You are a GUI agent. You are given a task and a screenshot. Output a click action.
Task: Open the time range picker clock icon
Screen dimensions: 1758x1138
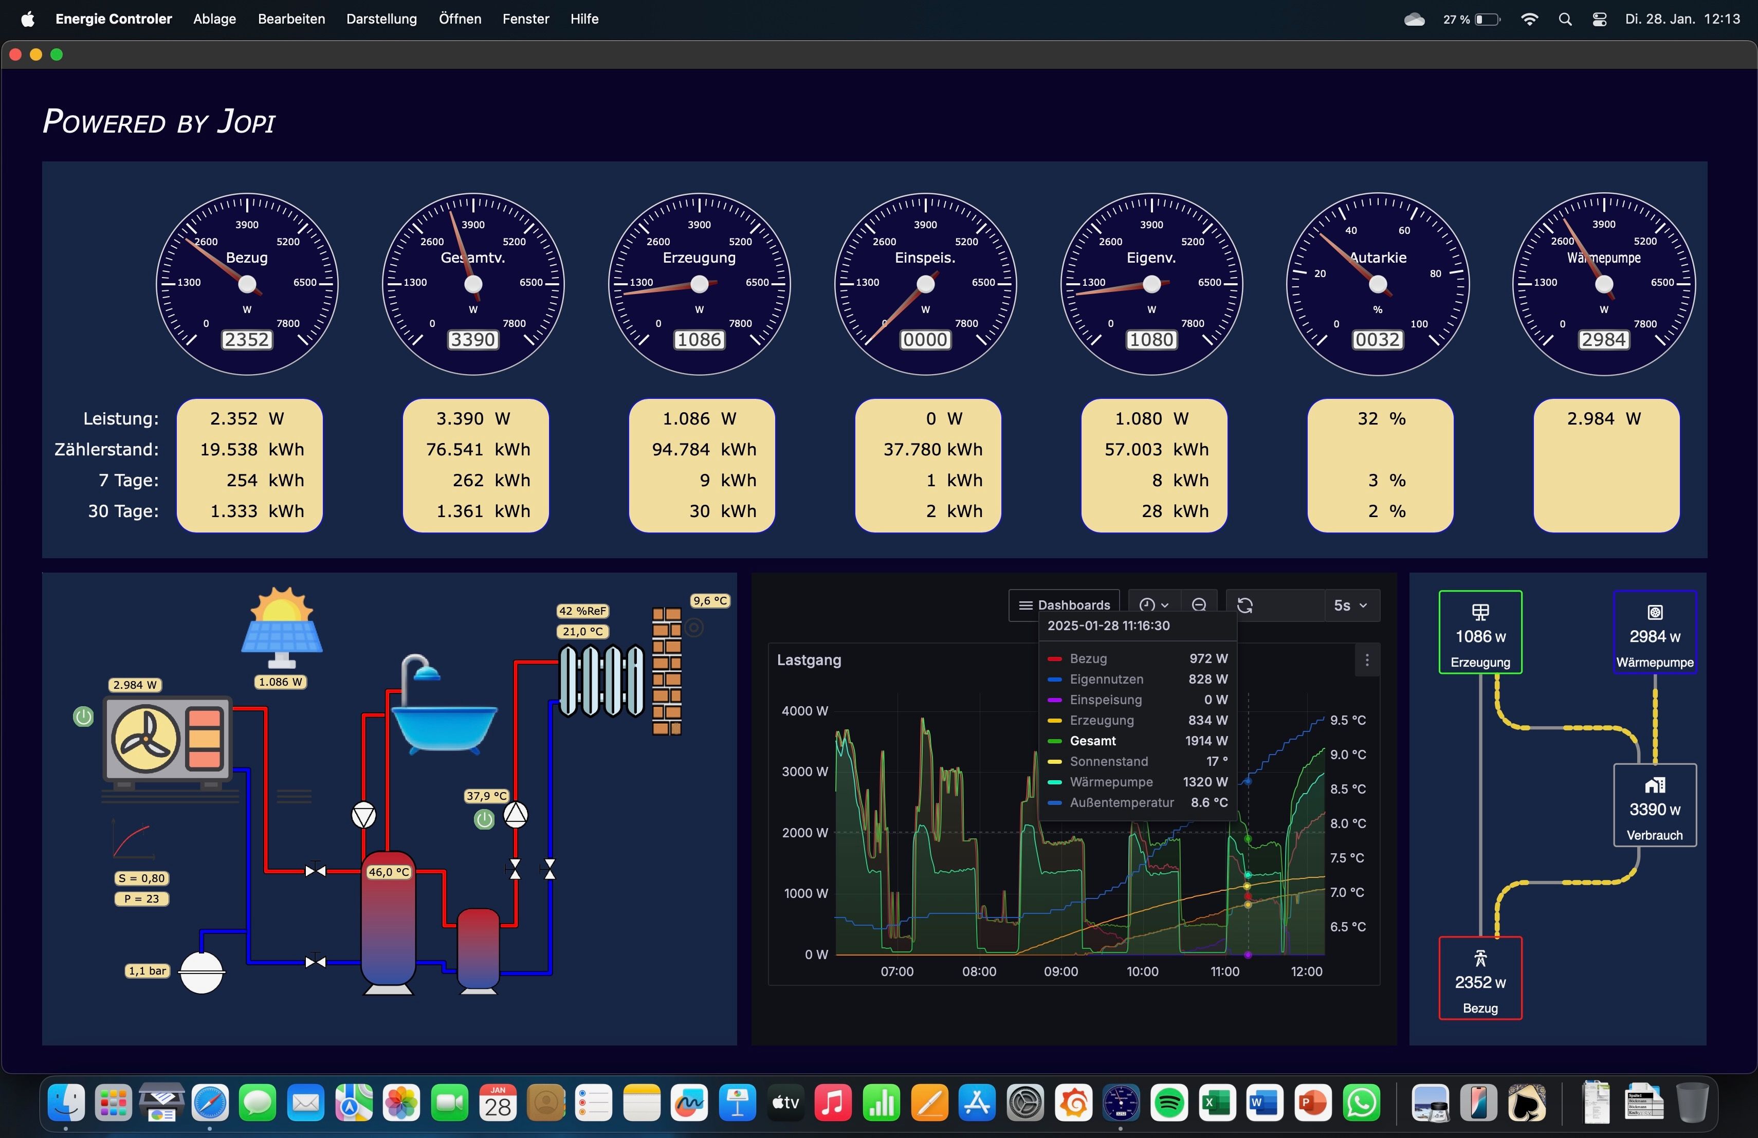point(1147,604)
